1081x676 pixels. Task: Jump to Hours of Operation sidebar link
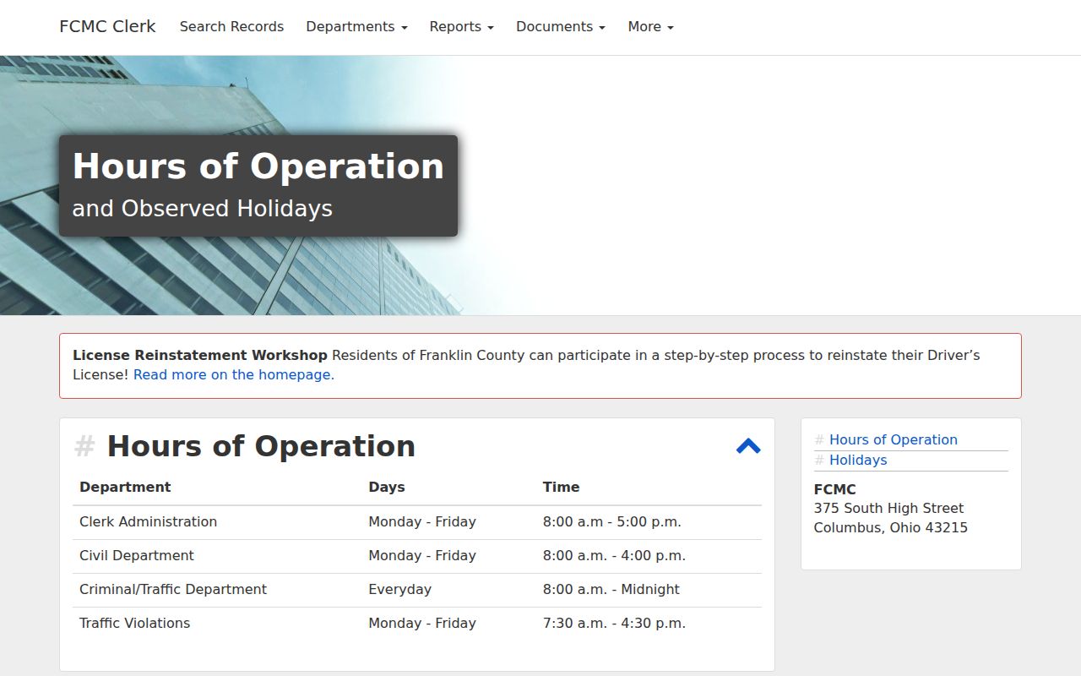894,439
